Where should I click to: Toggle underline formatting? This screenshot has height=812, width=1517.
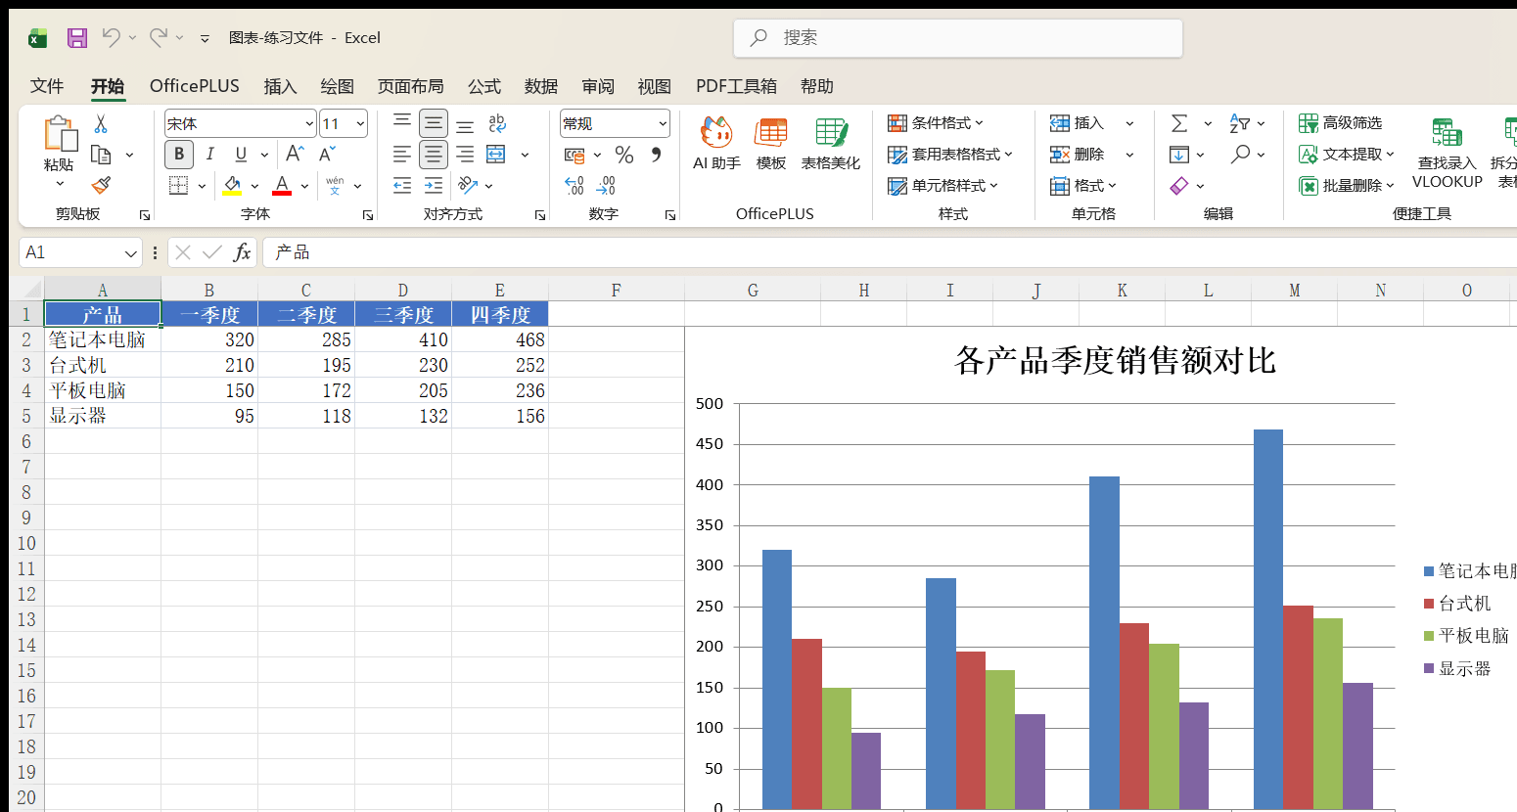[x=241, y=155]
